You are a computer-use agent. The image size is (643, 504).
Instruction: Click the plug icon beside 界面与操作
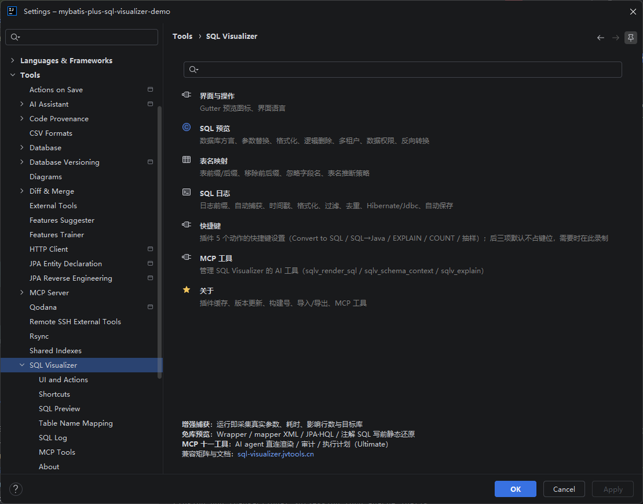tap(186, 95)
